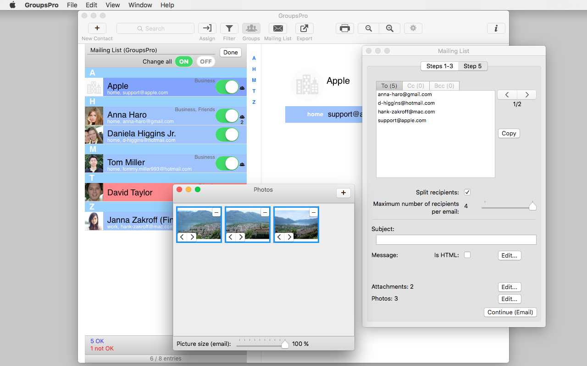587x366 pixels.
Task: Move first photo right with arrow
Action: tap(192, 237)
